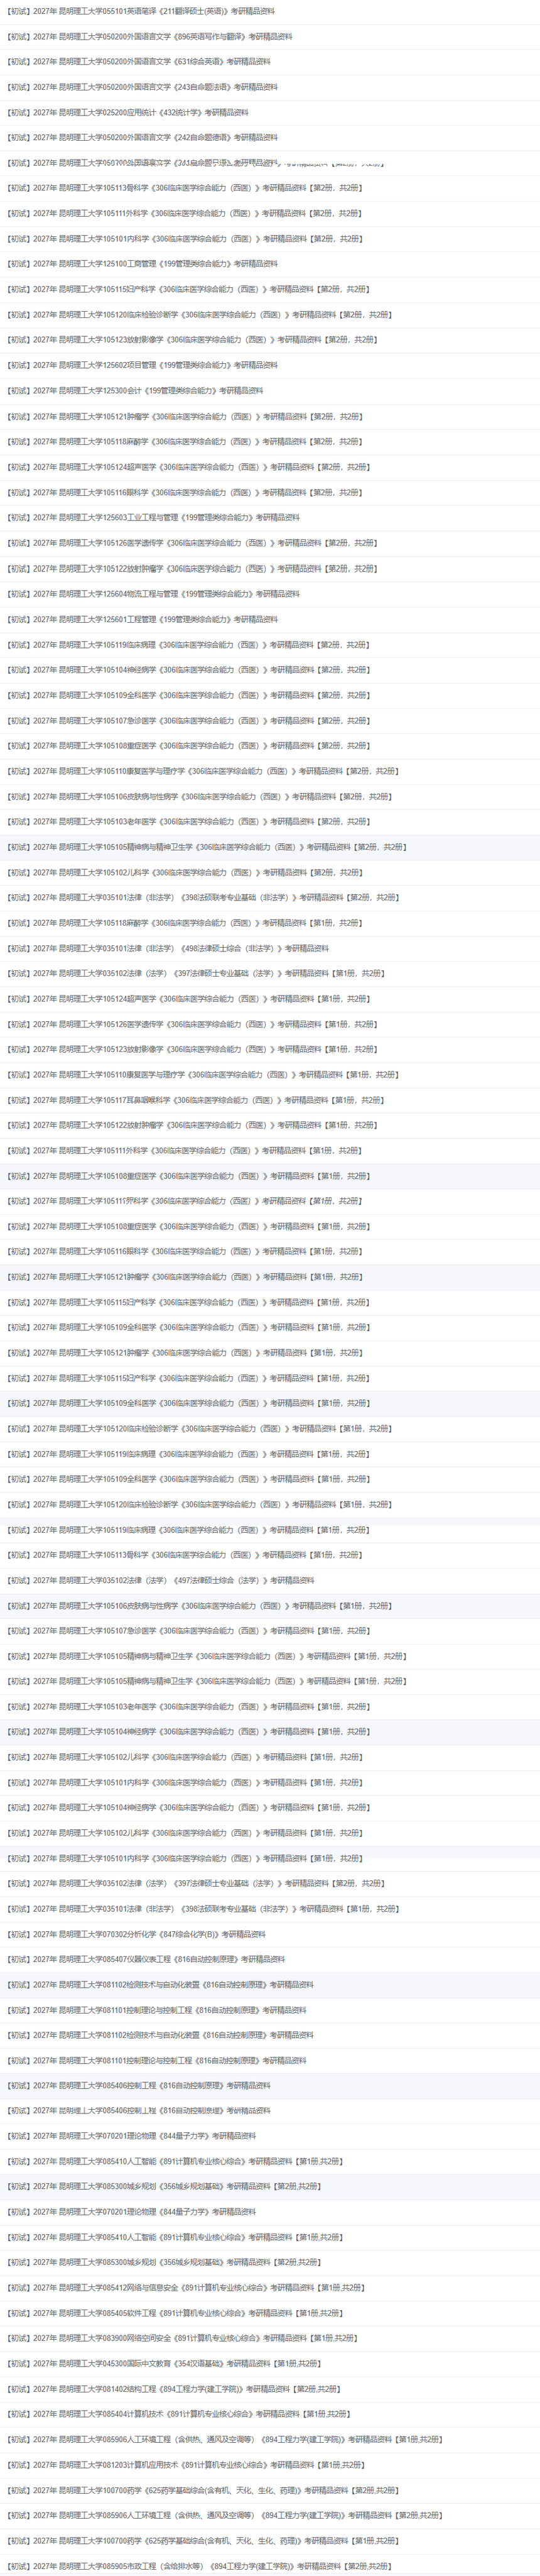Open 105106皮肤病与性病学 第1册 link
This screenshot has height=2576, width=540.
click(200, 1606)
